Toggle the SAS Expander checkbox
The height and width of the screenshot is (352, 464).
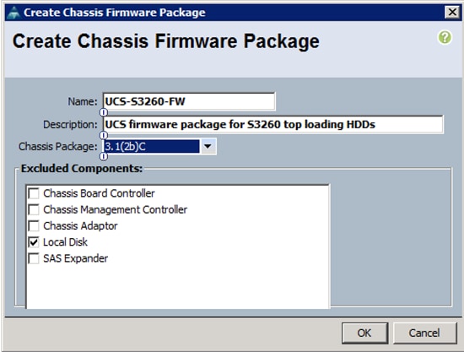(34, 258)
